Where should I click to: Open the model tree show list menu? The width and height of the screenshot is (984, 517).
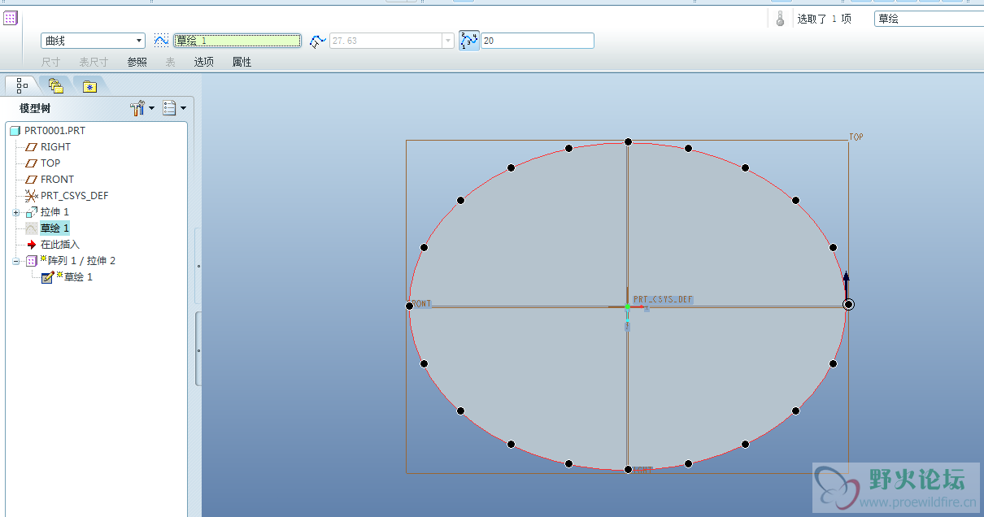tap(174, 108)
